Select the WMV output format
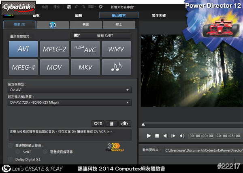 (x=116, y=49)
